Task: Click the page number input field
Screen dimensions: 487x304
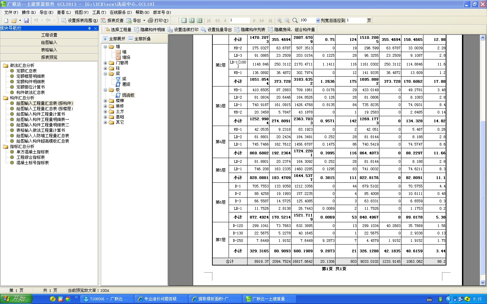Action: pos(239,20)
